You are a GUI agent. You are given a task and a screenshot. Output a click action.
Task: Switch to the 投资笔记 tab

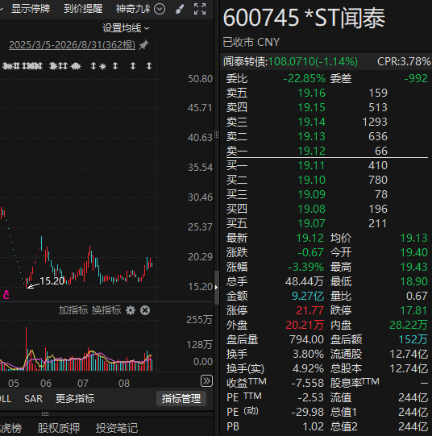117,428
